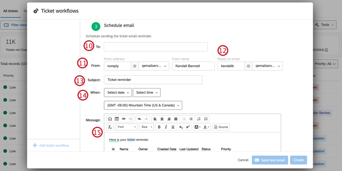Click the To recipient input field
The image size is (342, 171).
pyautogui.click(x=156, y=47)
